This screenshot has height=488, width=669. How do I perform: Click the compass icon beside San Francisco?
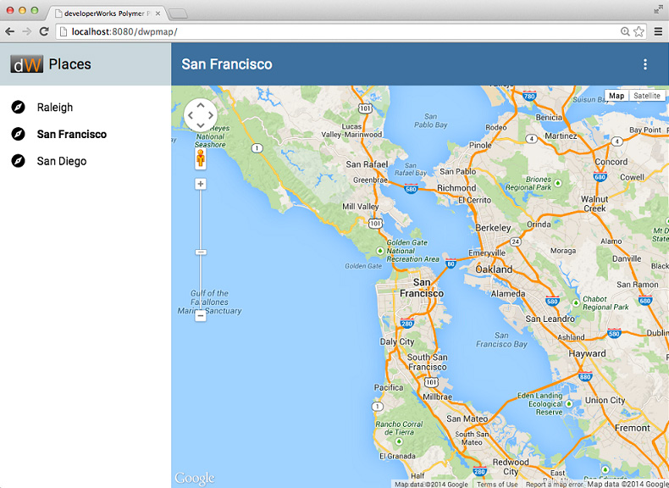(x=18, y=134)
